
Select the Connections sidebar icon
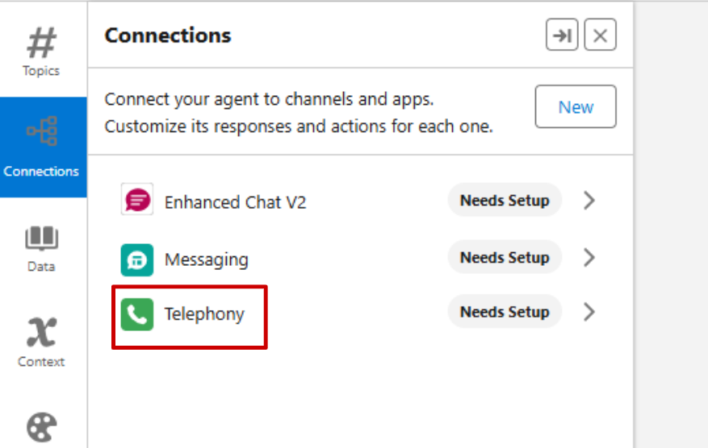pos(41,131)
